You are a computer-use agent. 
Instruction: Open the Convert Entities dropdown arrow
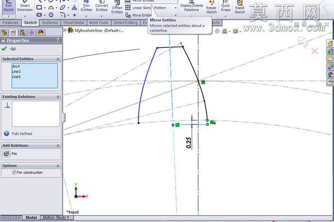click(102, 16)
